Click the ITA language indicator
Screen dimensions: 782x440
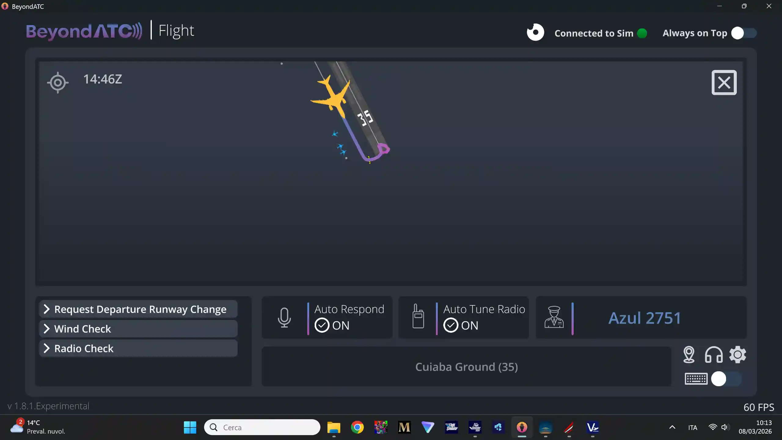coord(692,427)
